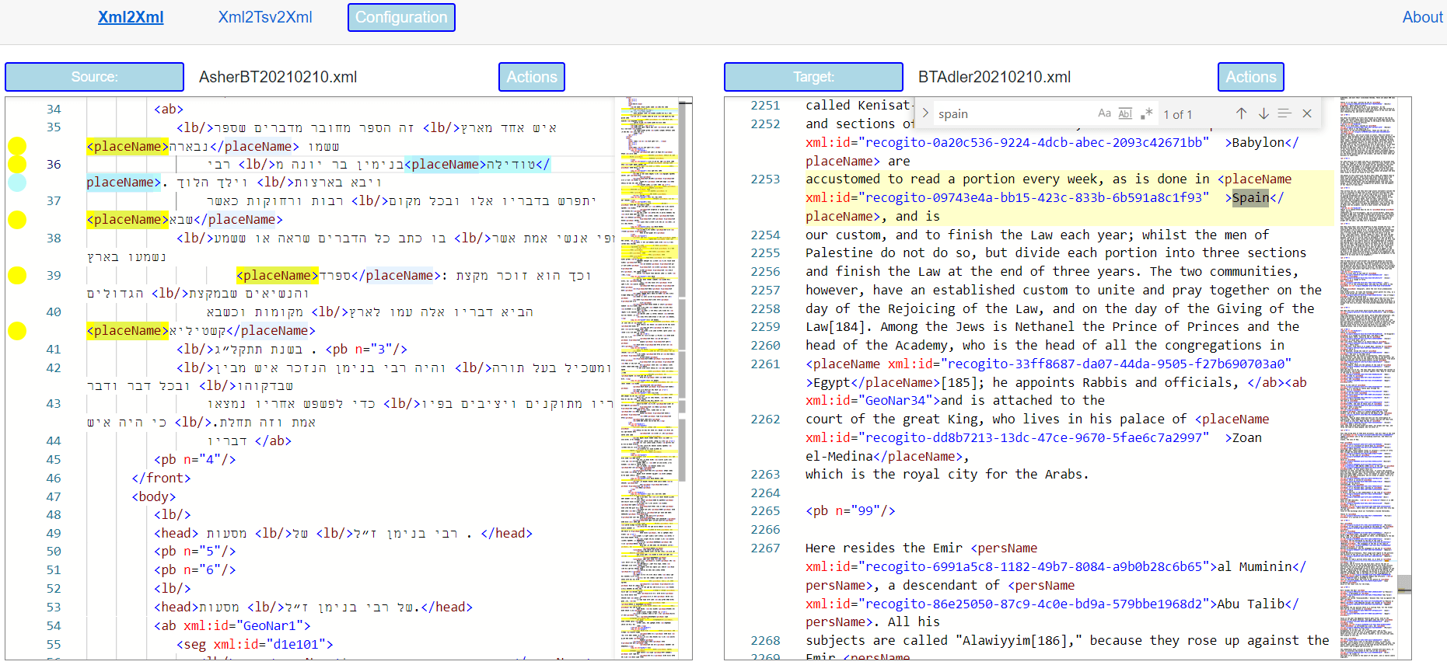Go to previous match in find widget
The image size is (1447, 665).
pyautogui.click(x=1241, y=113)
